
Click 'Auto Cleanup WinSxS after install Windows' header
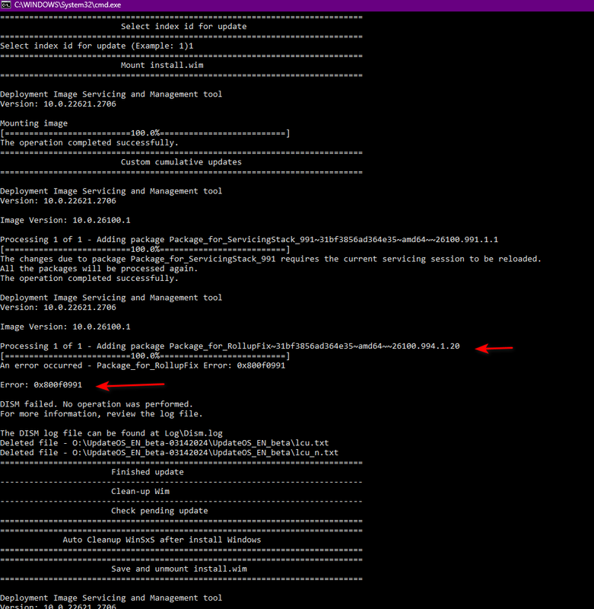coord(162,540)
